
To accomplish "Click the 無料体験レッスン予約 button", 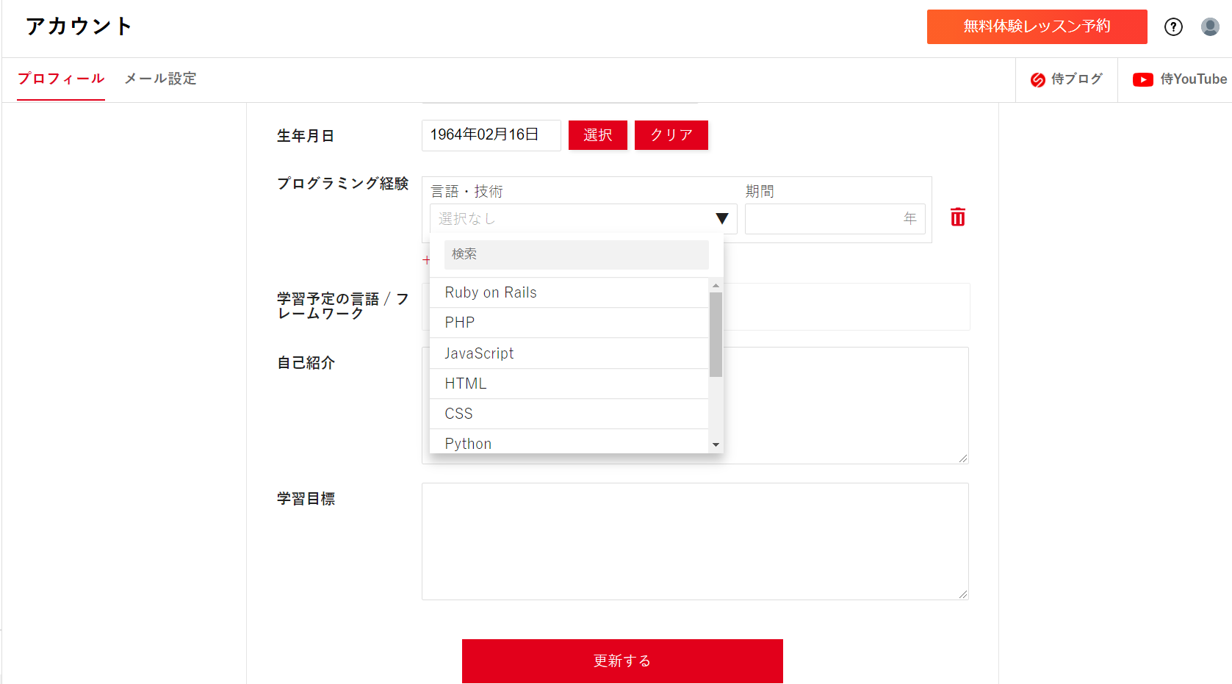I will (1037, 26).
